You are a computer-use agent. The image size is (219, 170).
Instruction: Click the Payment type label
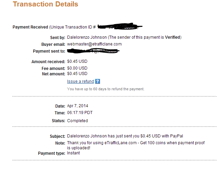point(52,153)
